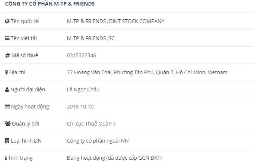The image size is (254, 166).
Task: Open the representative name Lê Ngọc Châu
Action: click(83, 89)
